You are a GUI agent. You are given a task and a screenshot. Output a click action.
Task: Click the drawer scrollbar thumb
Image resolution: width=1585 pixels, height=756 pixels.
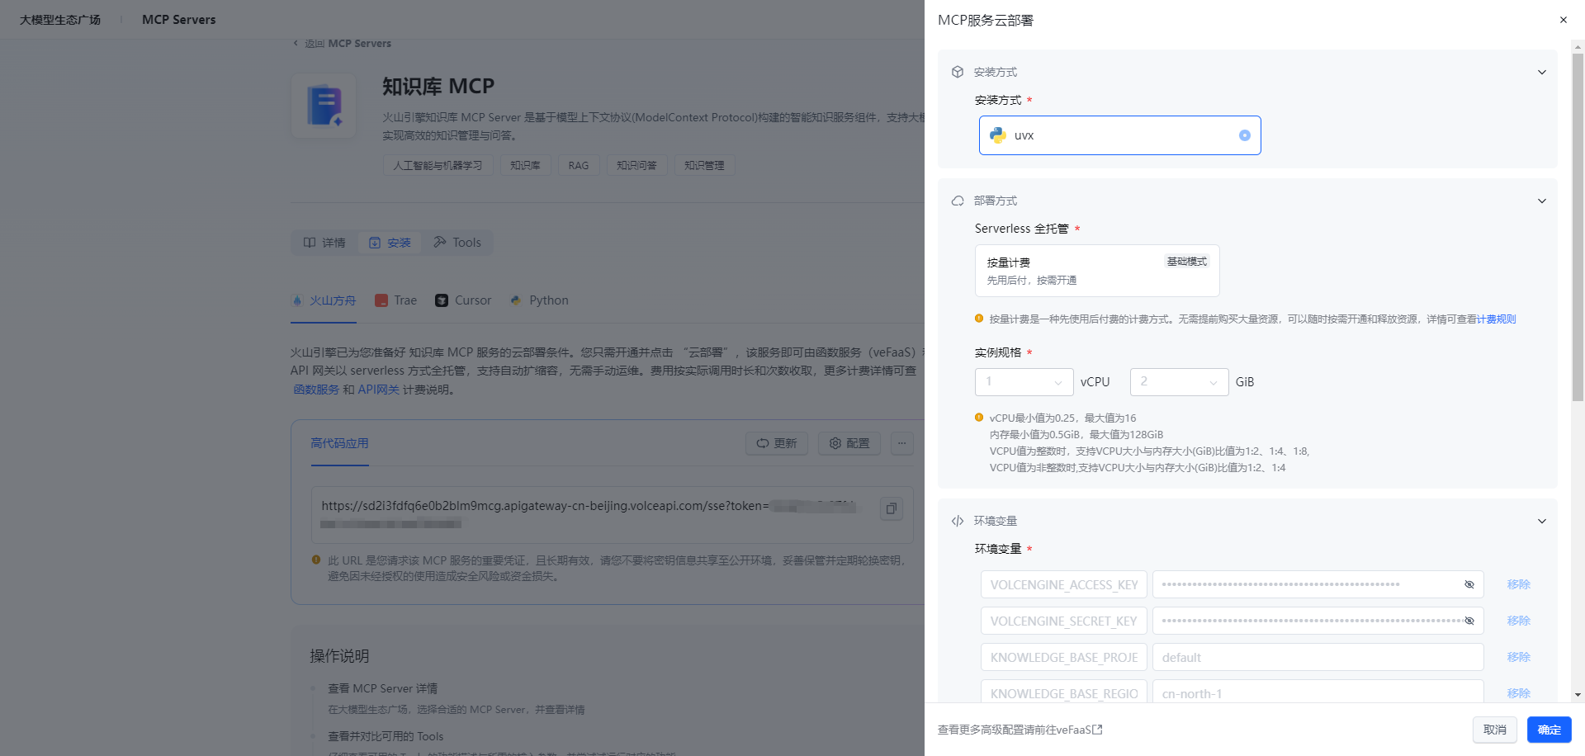1578,227
